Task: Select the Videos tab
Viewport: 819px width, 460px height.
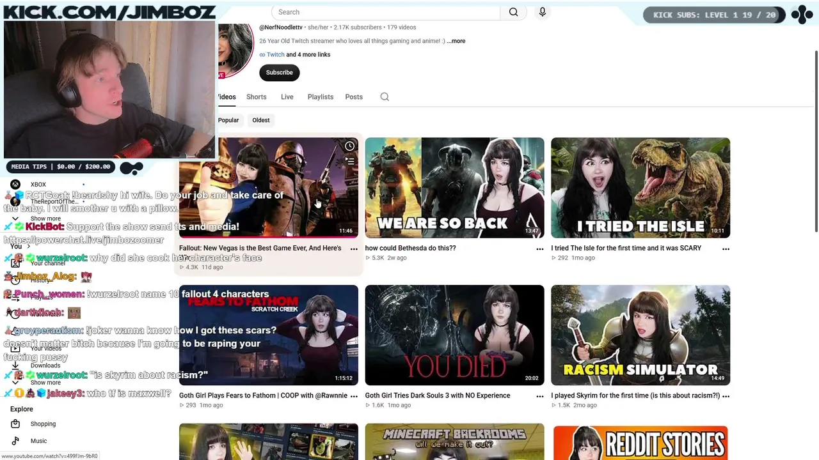Action: pos(227,97)
